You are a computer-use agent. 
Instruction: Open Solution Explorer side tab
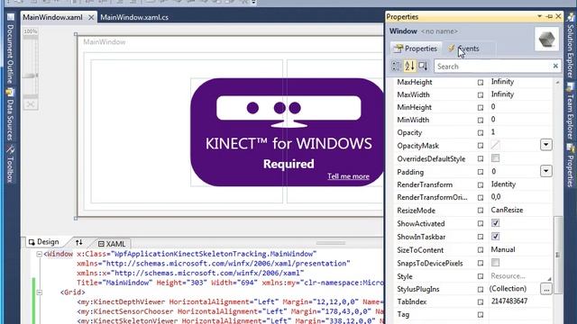pos(571,46)
